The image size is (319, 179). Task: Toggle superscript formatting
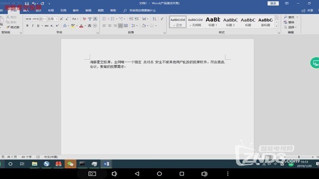(57, 25)
